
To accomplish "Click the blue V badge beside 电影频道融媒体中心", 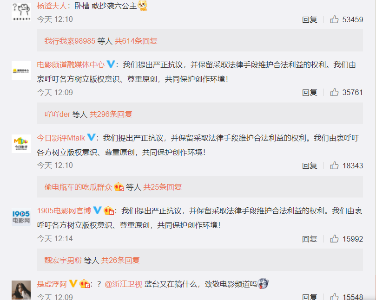I will tap(111, 64).
